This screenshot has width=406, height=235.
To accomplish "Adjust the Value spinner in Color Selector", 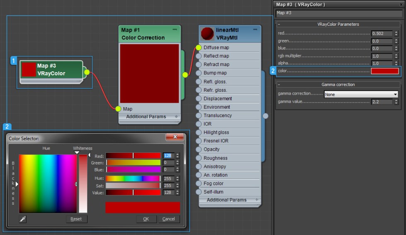I will click(177, 193).
